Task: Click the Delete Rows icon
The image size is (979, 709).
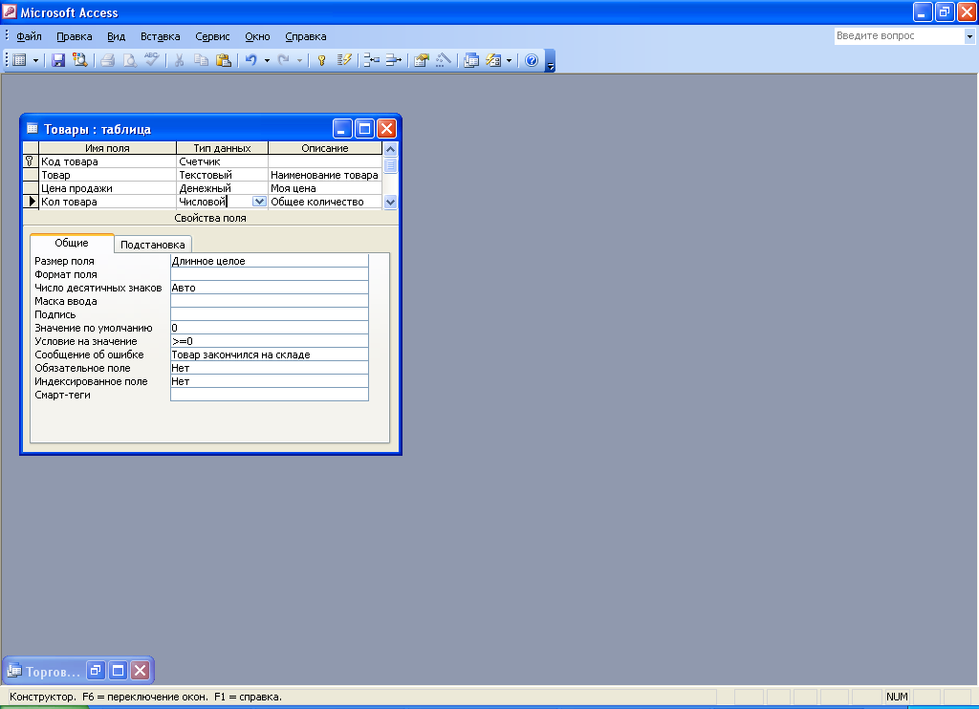Action: tap(393, 60)
